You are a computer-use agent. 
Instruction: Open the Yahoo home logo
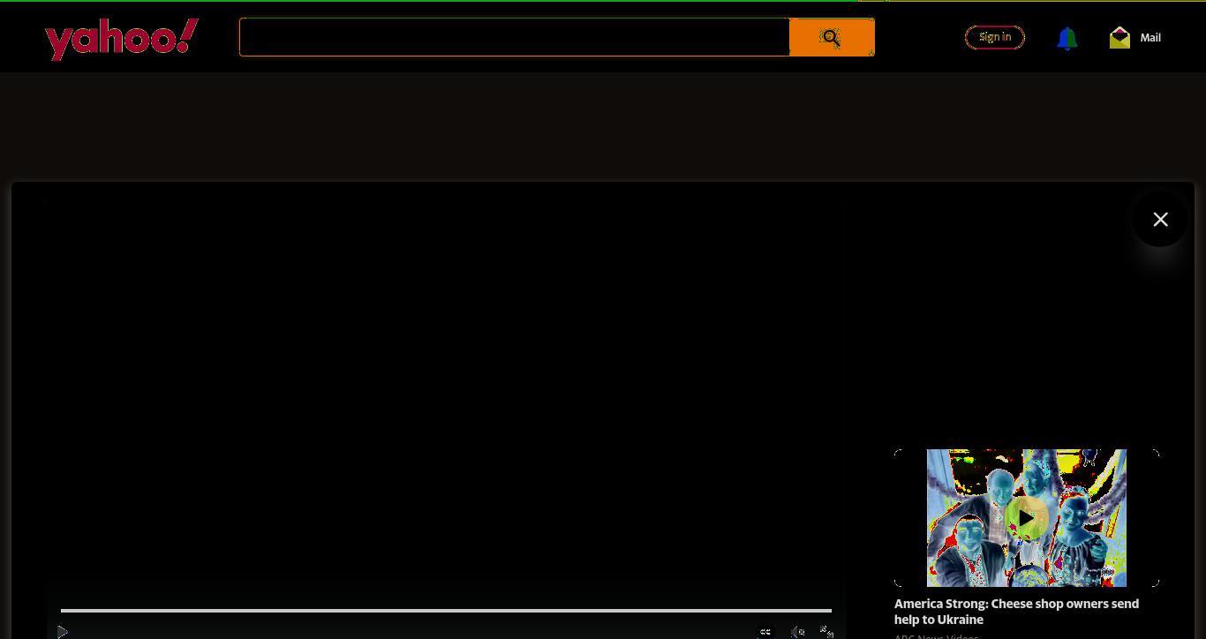click(122, 39)
